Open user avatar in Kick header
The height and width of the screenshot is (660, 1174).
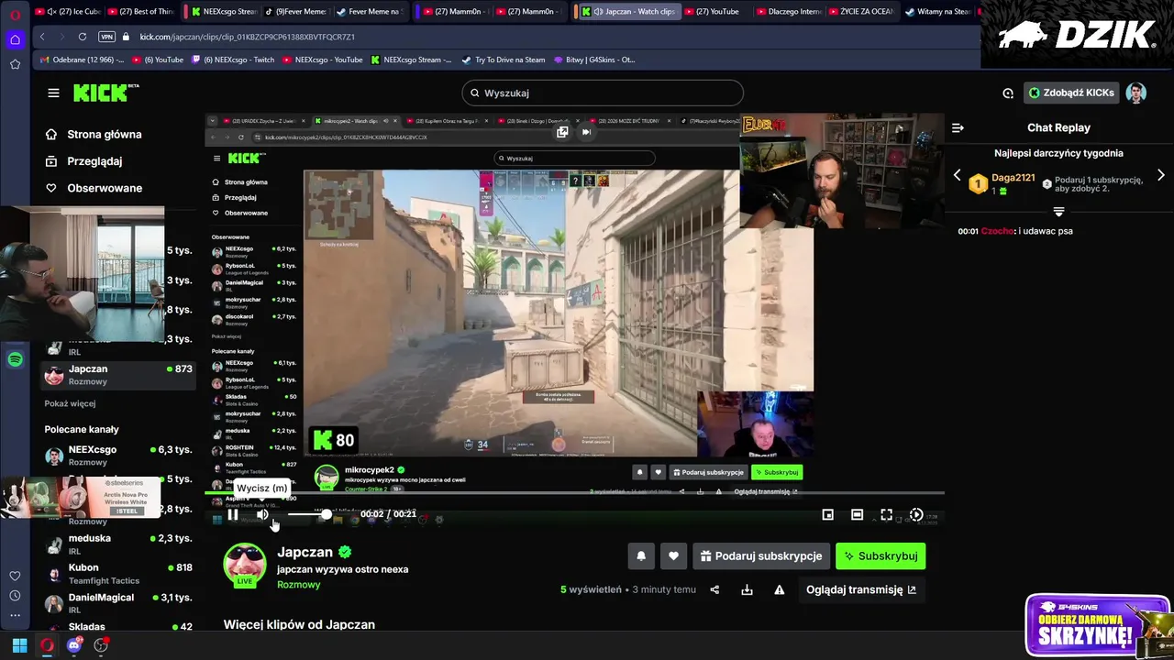pos(1135,93)
